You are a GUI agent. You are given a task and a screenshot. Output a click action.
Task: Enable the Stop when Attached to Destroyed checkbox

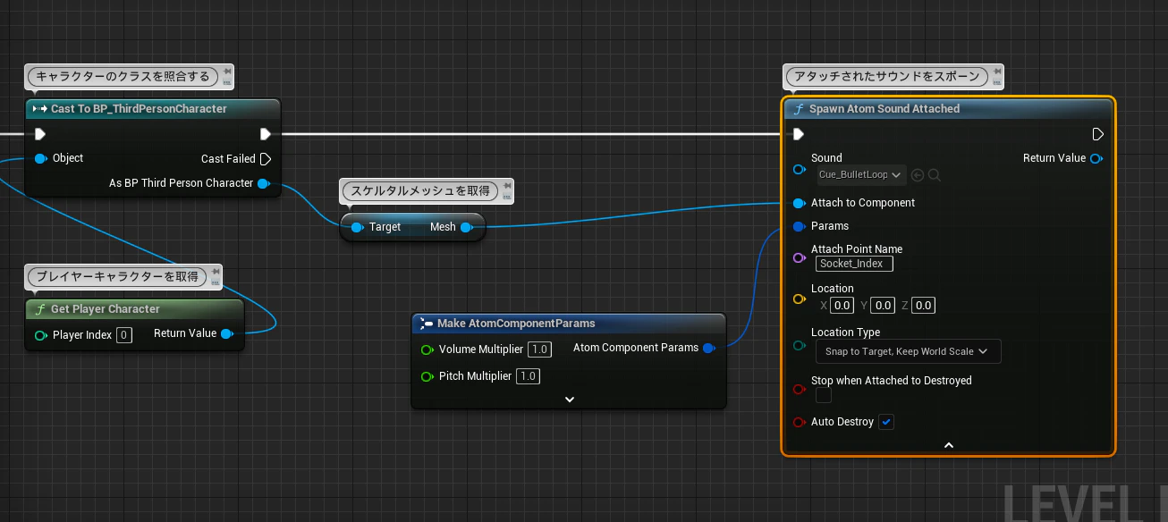point(824,395)
